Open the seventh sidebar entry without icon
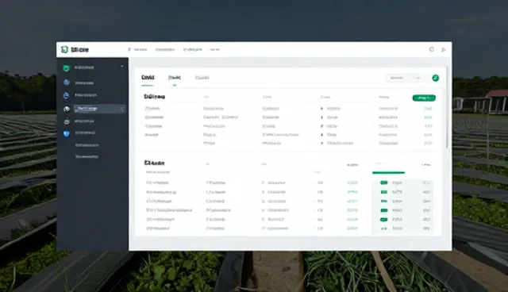The width and height of the screenshot is (508, 292). 87,145
